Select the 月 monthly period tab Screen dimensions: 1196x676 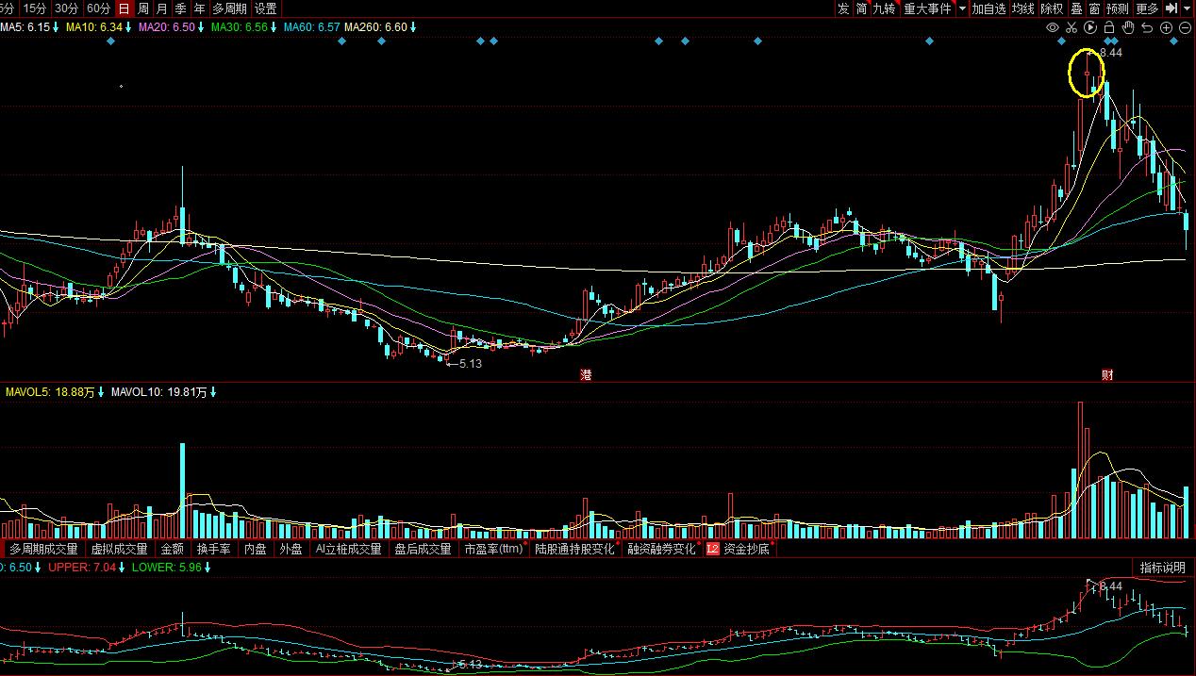(x=161, y=8)
